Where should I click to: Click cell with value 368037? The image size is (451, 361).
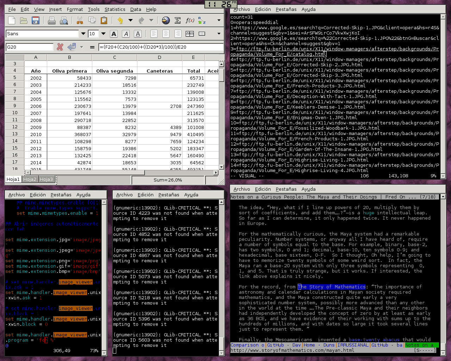point(69,134)
